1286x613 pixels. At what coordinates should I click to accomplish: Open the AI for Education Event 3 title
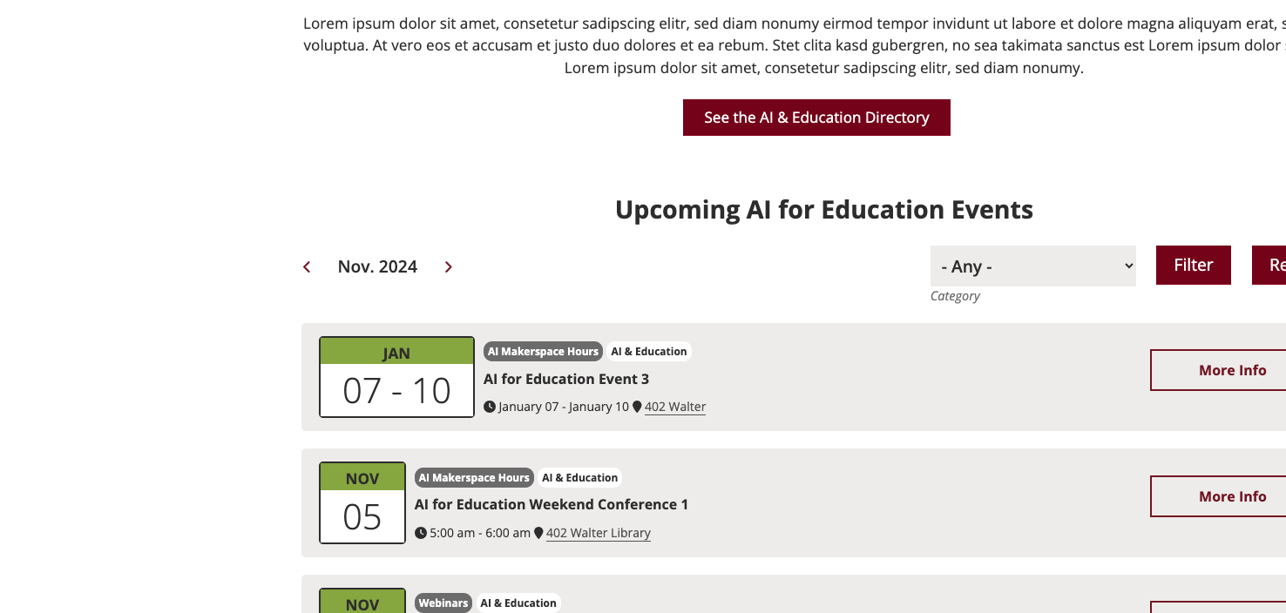[566, 379]
